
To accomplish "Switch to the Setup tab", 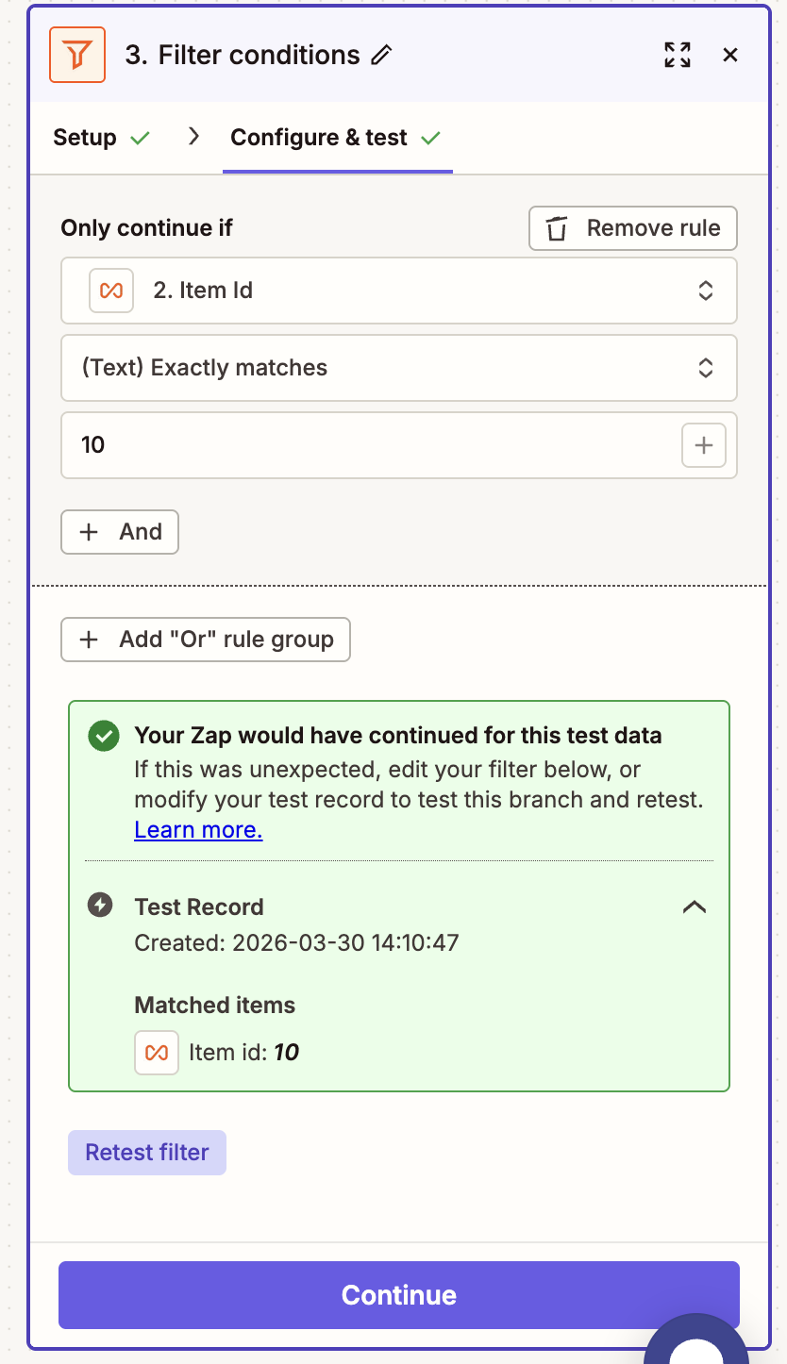I will [x=85, y=138].
